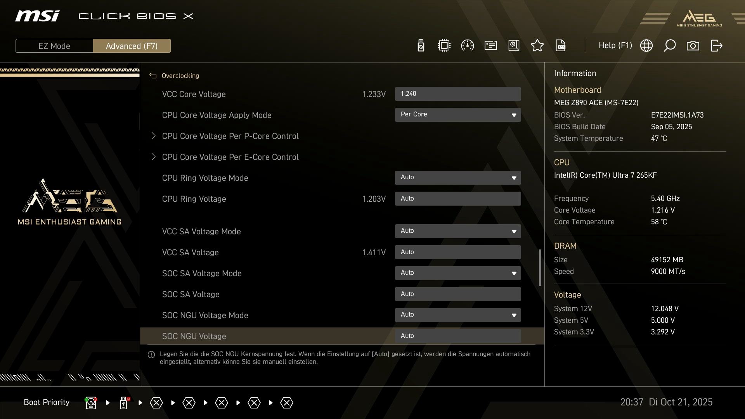Open SOC NGU Voltage Mode dropdown

(457, 315)
